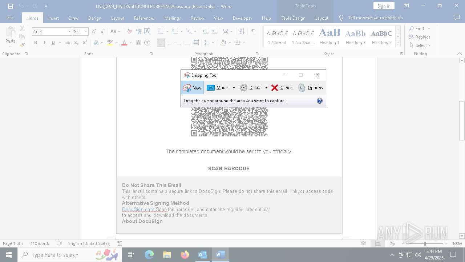This screenshot has width=465, height=262.
Task: Open Text Effects and Typography
Action: click(96, 43)
